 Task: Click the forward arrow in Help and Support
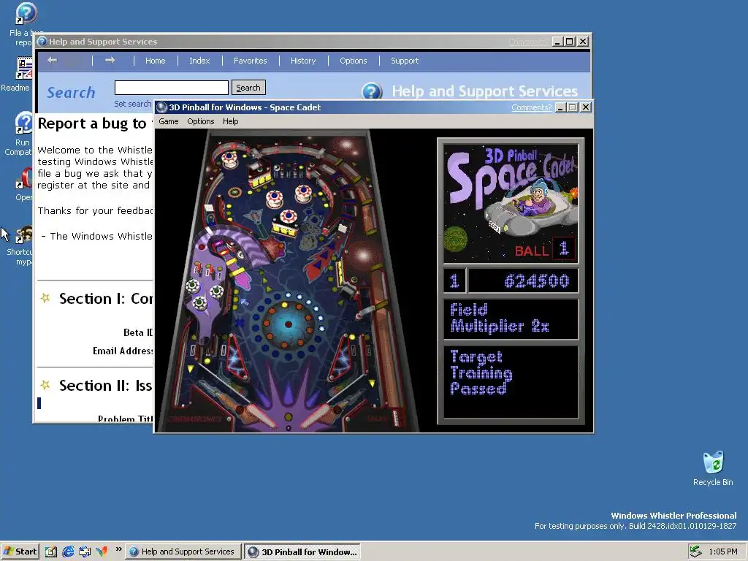click(110, 60)
